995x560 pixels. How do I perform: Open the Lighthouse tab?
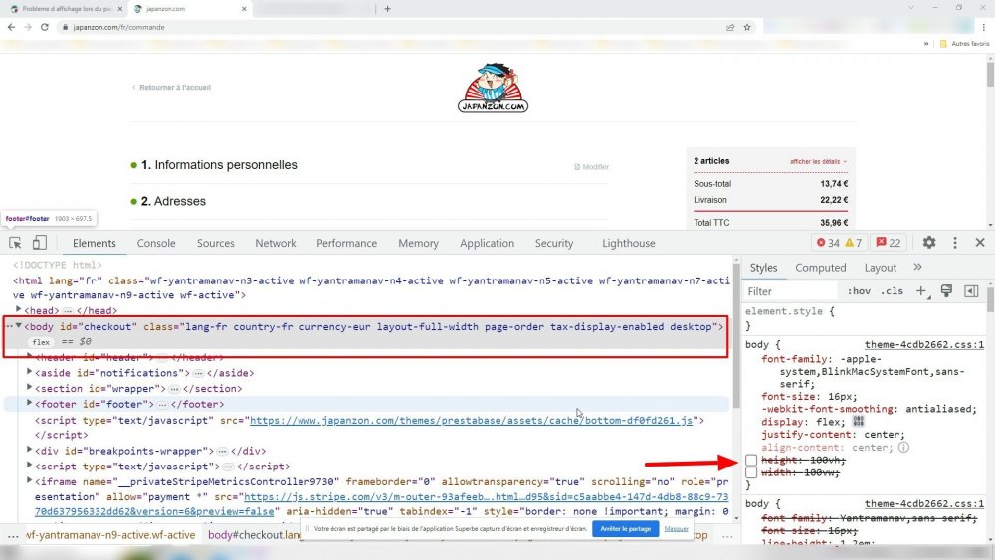(628, 243)
